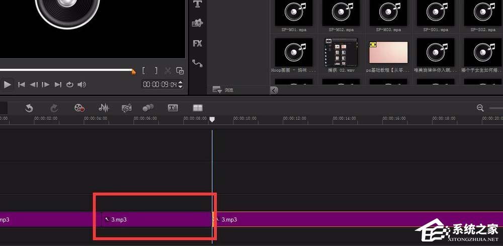Redo the timeline action
The height and width of the screenshot is (246, 503).
[x=54, y=108]
